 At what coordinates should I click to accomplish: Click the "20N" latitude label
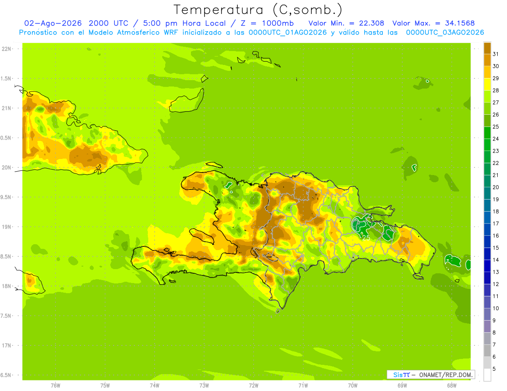tap(6, 167)
